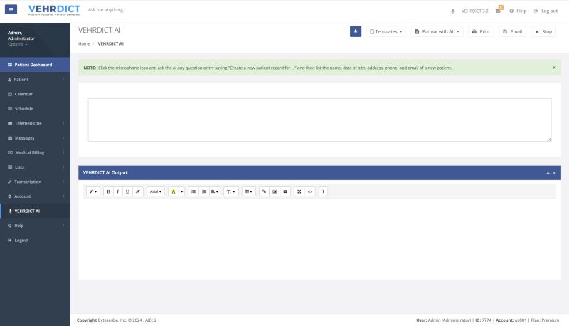569x326 pixels.
Task: Select Medical Billing in the sidebar menu
Action: pyautogui.click(x=29, y=152)
